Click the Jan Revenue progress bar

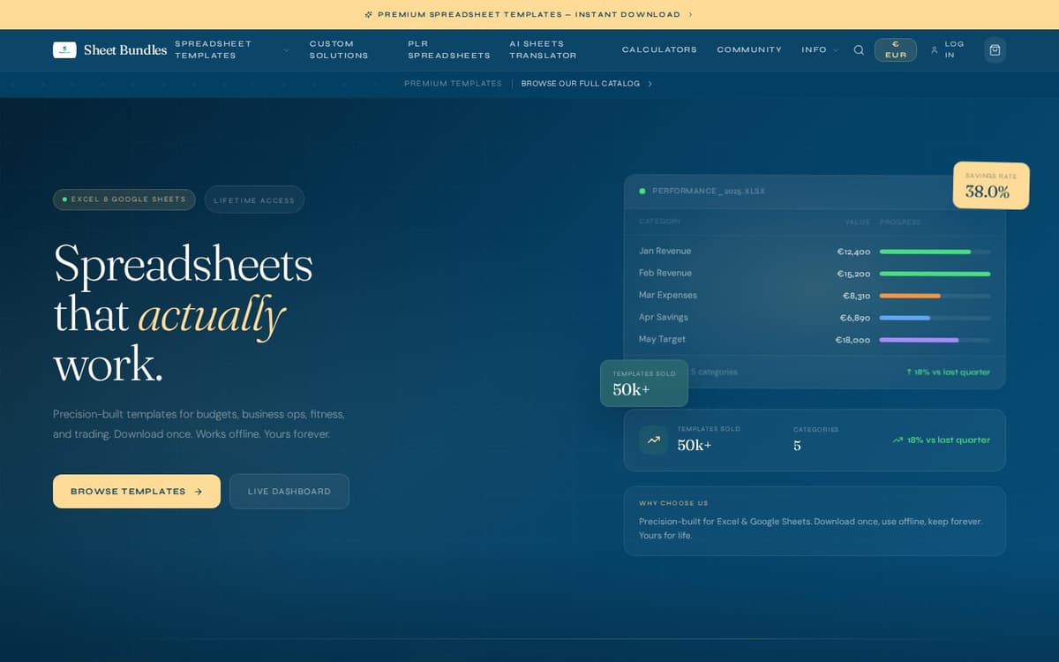click(x=935, y=252)
